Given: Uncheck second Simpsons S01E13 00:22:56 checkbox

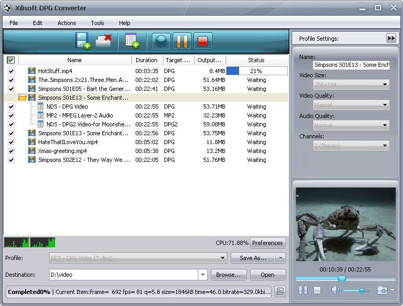Looking at the screenshot, I should tap(11, 133).
